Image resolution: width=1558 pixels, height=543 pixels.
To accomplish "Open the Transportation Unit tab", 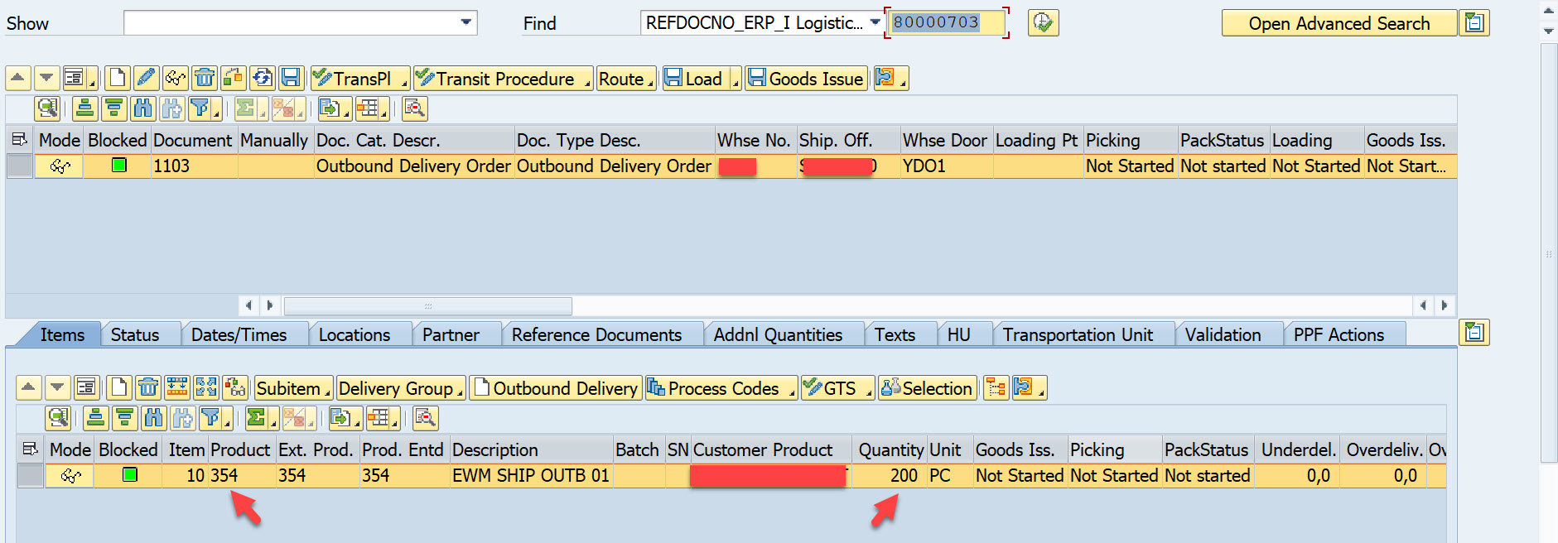I will [x=1078, y=334].
